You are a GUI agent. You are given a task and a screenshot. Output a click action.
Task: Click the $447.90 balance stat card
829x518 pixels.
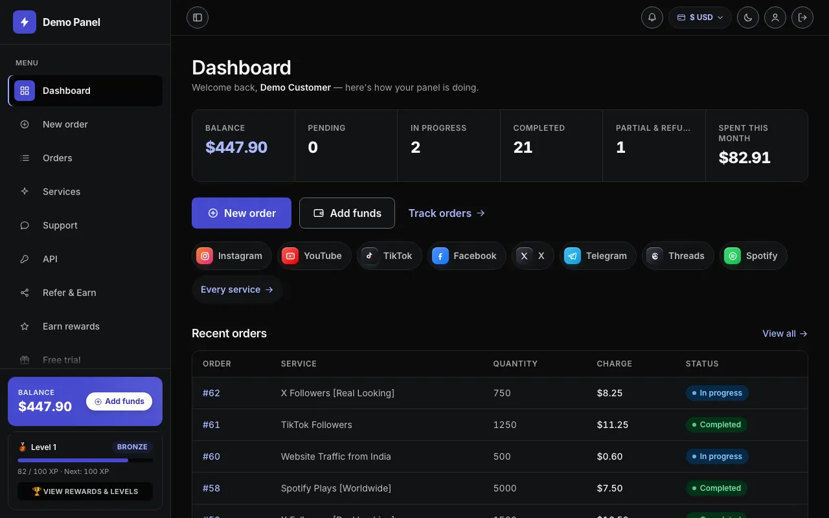point(244,146)
